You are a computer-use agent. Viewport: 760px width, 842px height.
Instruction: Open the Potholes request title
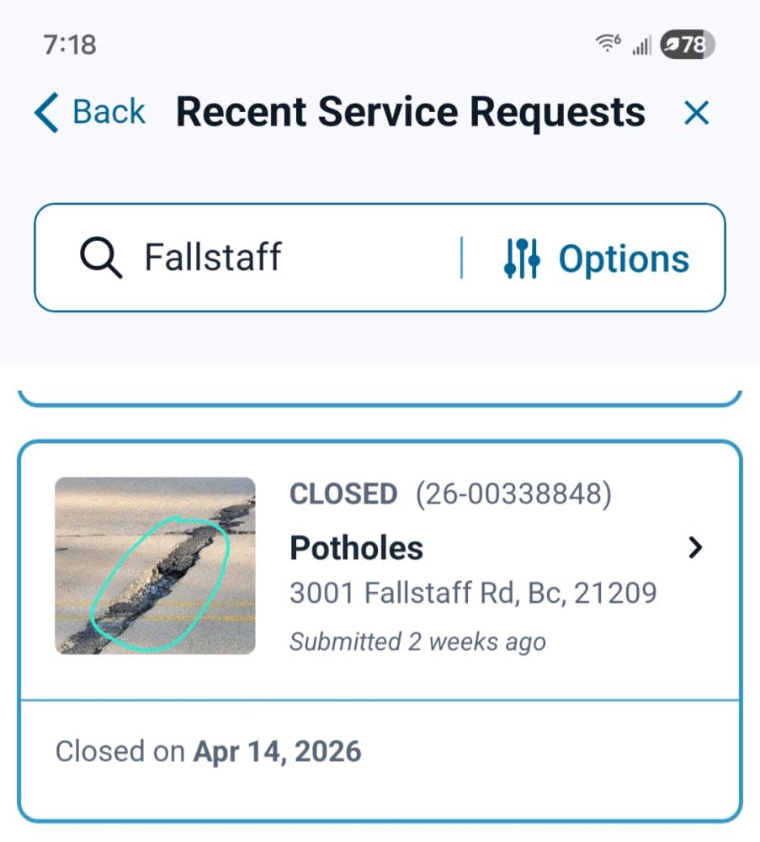[x=356, y=548]
